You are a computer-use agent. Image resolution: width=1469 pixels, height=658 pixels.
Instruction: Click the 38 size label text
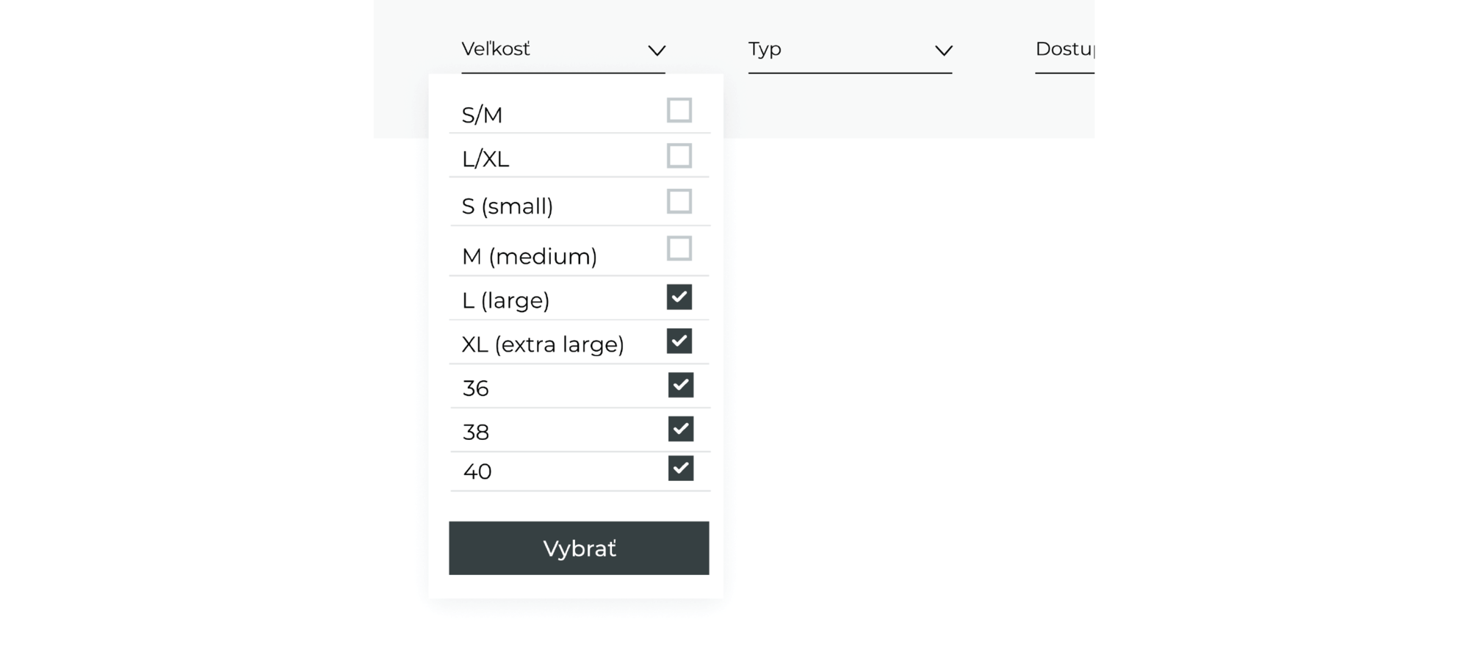click(x=476, y=432)
